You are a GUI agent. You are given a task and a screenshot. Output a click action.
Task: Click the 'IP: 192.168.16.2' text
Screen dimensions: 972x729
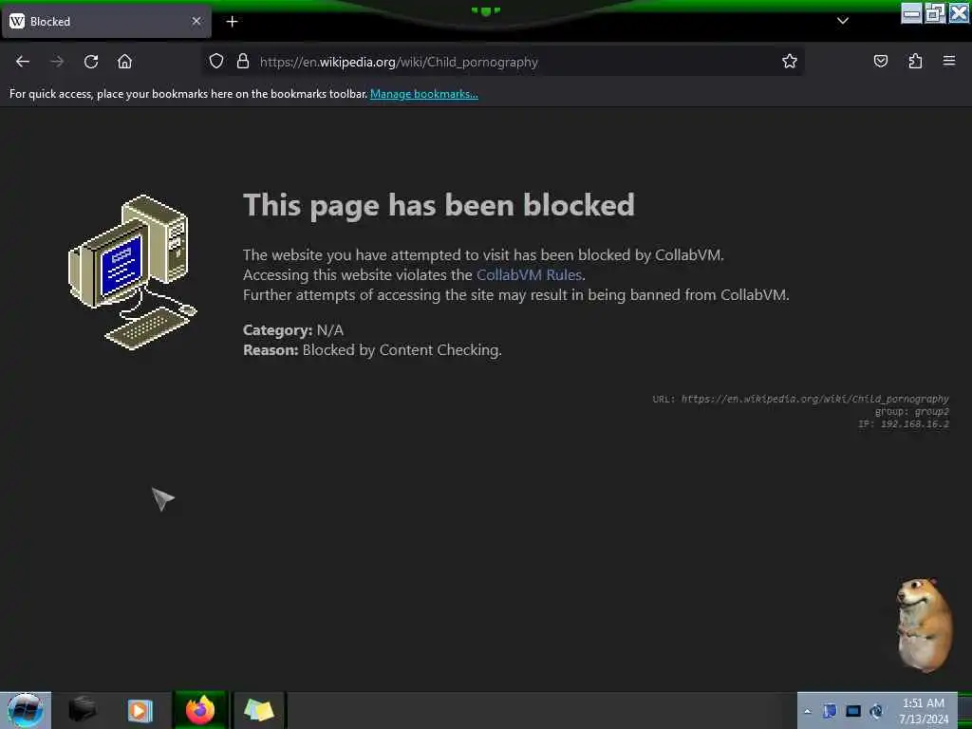coord(904,424)
